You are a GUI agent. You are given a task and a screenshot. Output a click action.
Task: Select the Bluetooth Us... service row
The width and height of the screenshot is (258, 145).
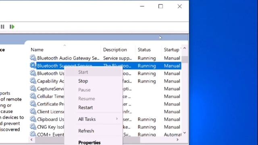click(x=51, y=73)
